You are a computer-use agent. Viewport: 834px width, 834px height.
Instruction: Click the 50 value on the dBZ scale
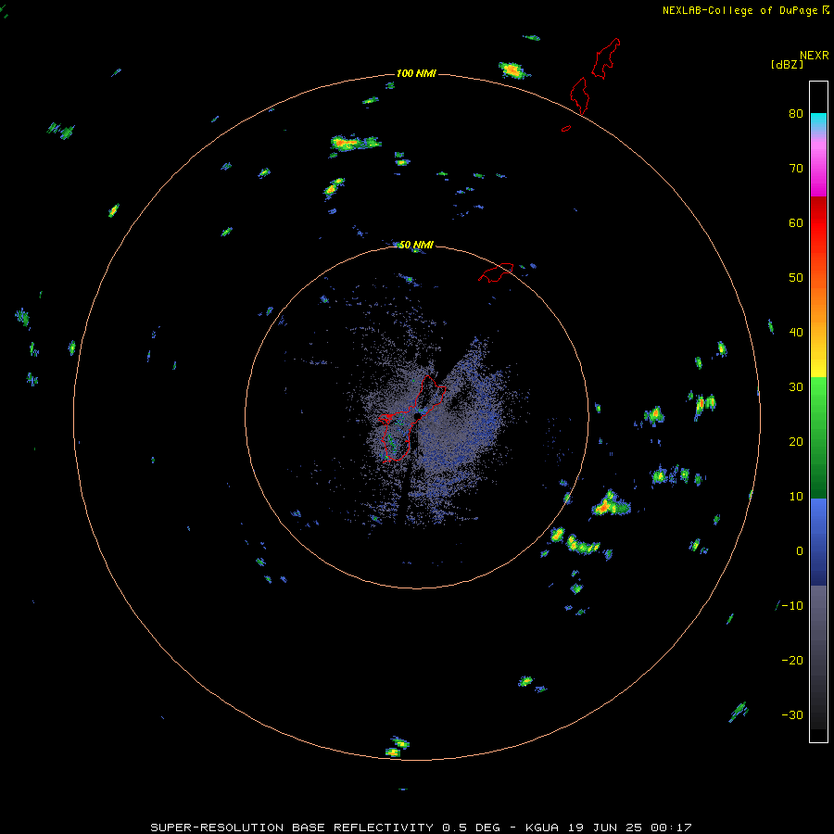click(796, 278)
